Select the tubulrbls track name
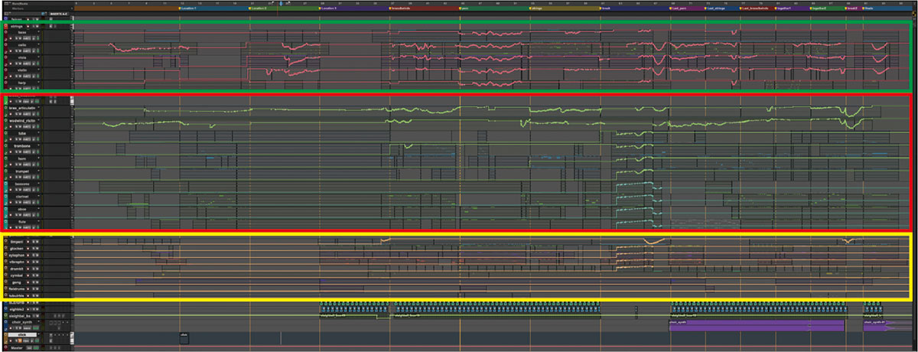The height and width of the screenshot is (352, 918). 17,295
